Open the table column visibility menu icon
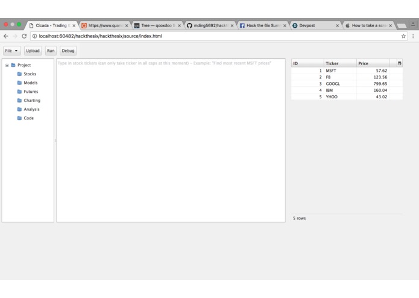 [x=400, y=63]
